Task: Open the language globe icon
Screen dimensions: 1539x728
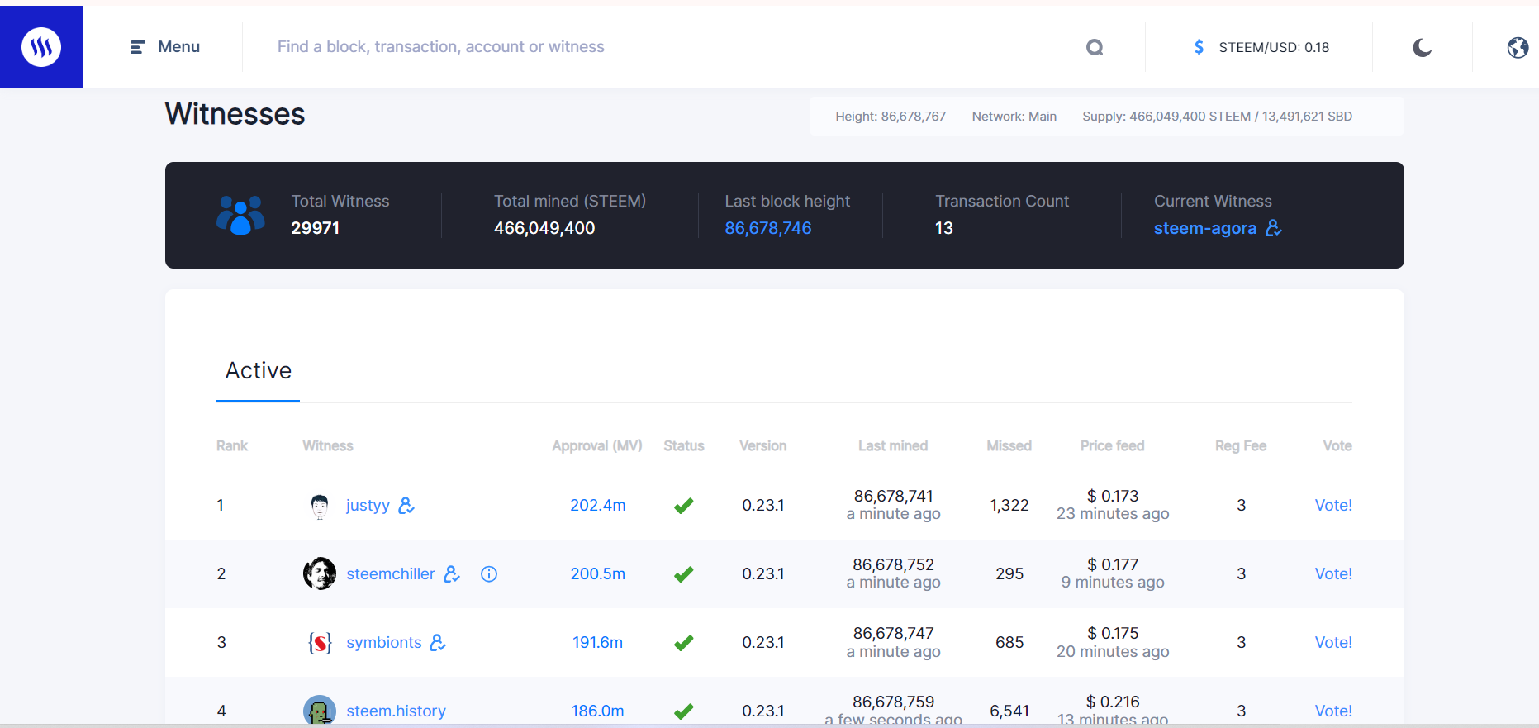Action: (1518, 47)
